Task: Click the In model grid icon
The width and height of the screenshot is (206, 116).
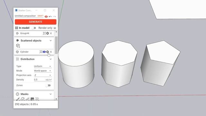Action: click(x=16, y=28)
